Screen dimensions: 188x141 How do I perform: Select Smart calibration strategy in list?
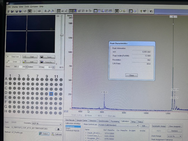point(68,128)
